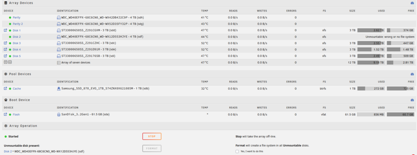Browse Disk 1 via its folder-link icon

[5, 30]
